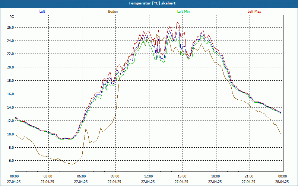Select the "Boden" legend entry

tap(113, 12)
